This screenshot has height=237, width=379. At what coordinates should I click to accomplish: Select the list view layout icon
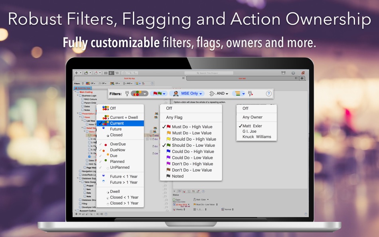[106, 73]
